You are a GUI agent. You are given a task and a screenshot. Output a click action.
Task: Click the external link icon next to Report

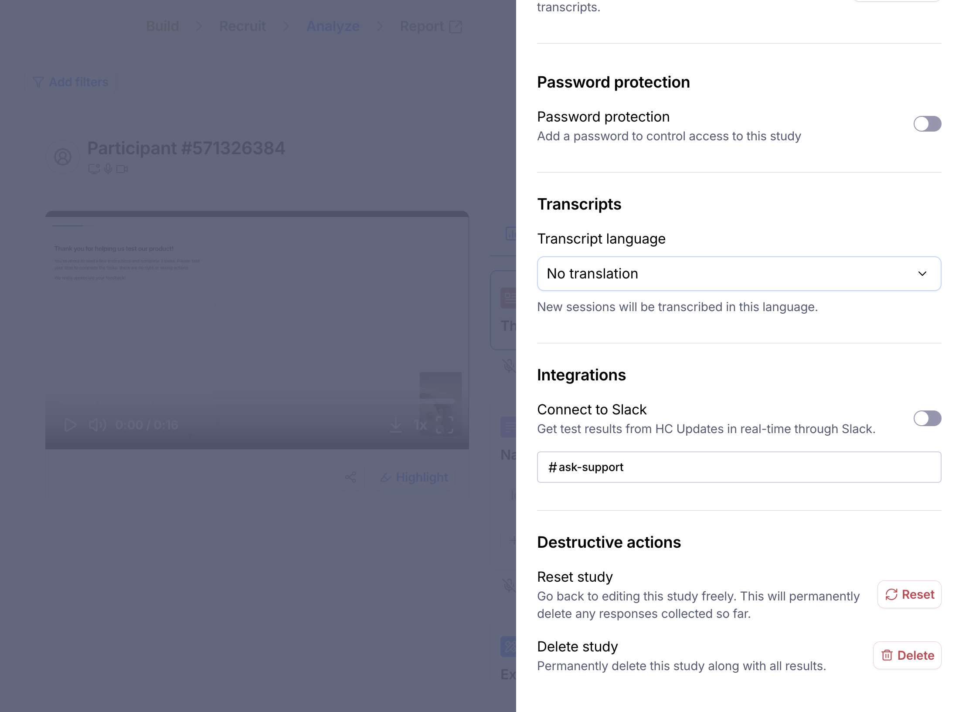click(456, 27)
